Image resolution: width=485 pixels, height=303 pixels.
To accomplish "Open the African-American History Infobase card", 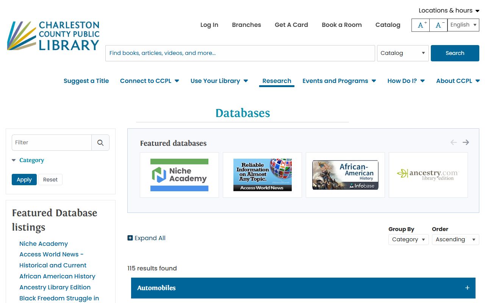I will pos(345,175).
